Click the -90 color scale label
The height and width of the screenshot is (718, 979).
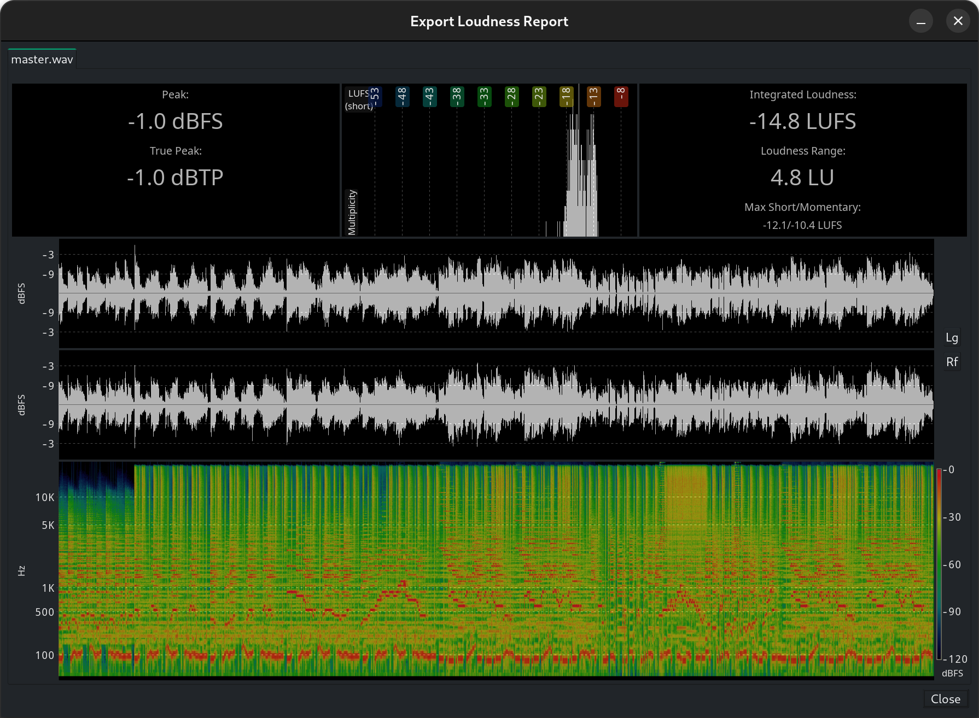click(953, 611)
